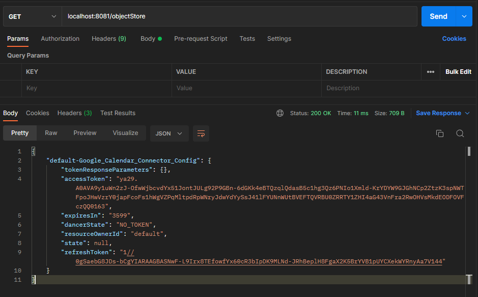This screenshot has width=478, height=297.
Task: Select the Pretty view mode
Action: [20, 133]
